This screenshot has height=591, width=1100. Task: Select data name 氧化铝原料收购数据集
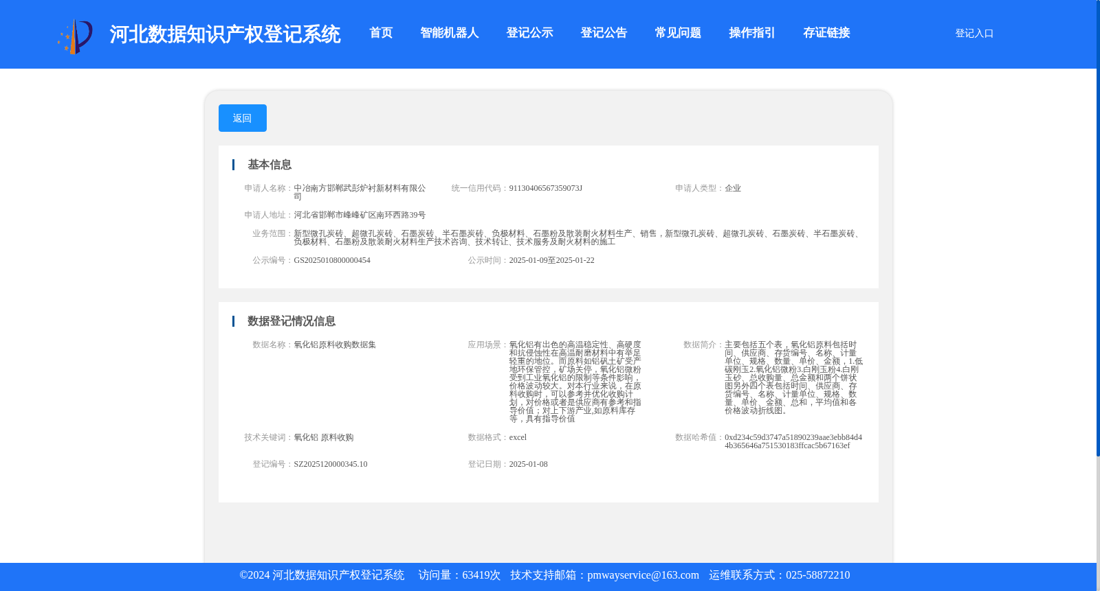tap(335, 345)
